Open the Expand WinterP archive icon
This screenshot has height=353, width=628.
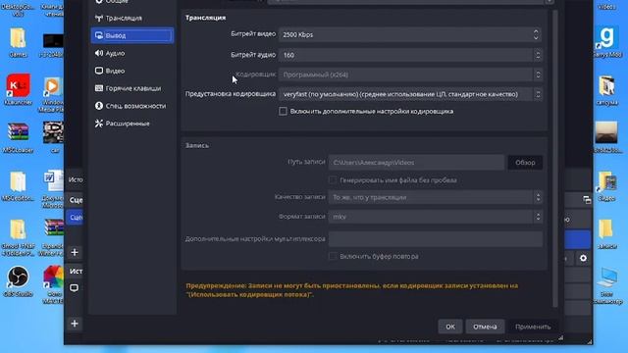pyautogui.click(x=52, y=237)
